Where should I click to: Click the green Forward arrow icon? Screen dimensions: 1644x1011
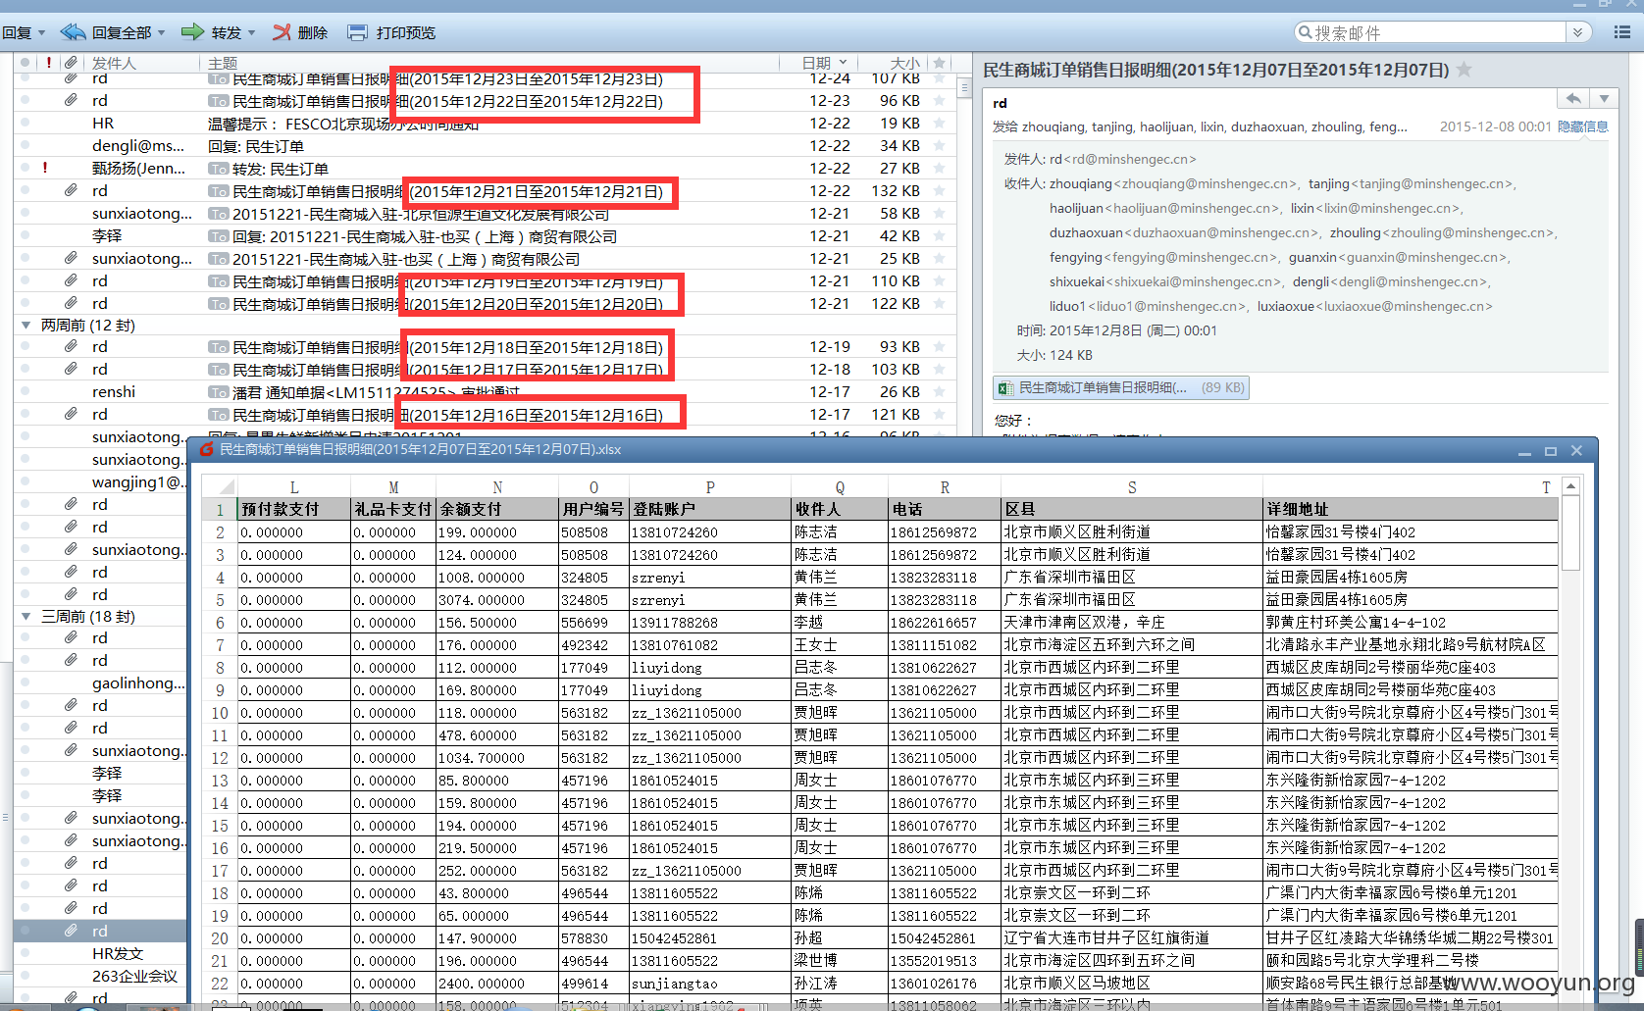[x=192, y=32]
